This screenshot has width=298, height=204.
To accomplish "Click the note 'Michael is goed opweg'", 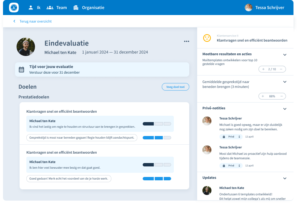I will point(251,127).
